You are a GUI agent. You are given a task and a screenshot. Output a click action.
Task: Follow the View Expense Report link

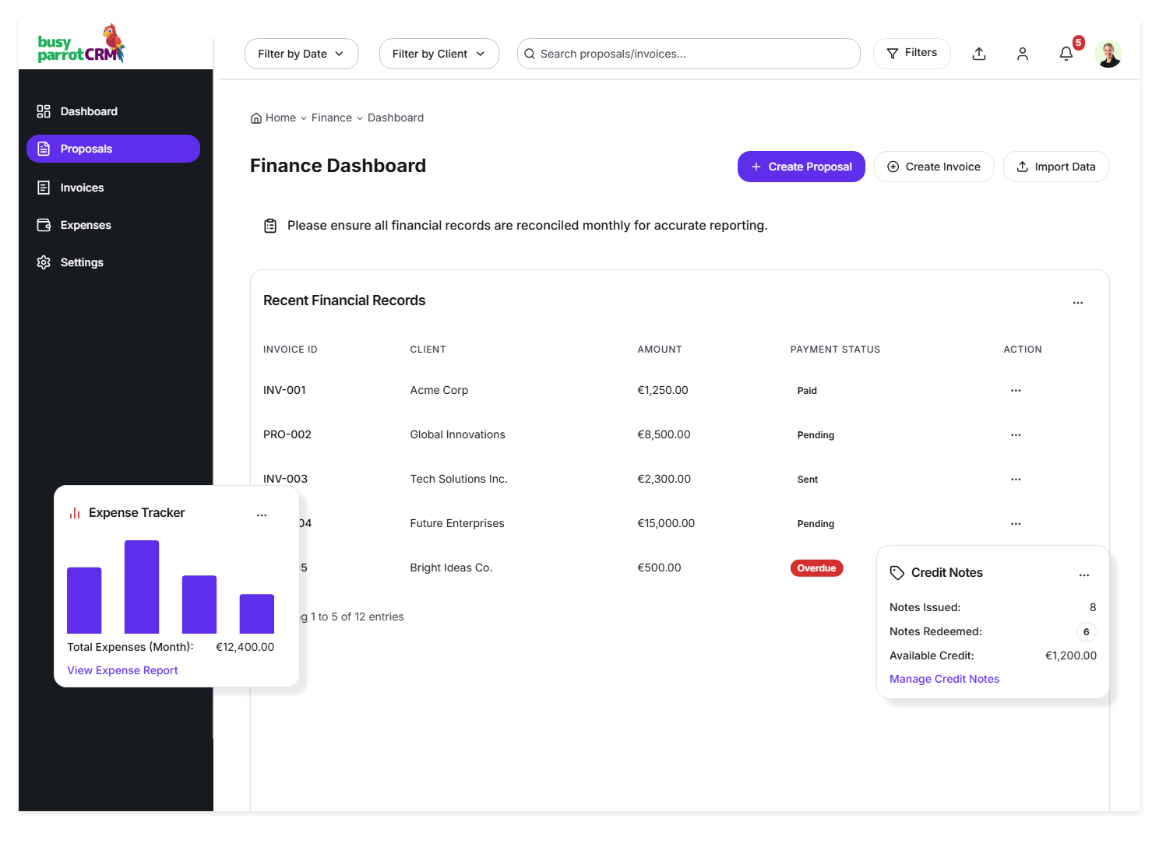[122, 670]
